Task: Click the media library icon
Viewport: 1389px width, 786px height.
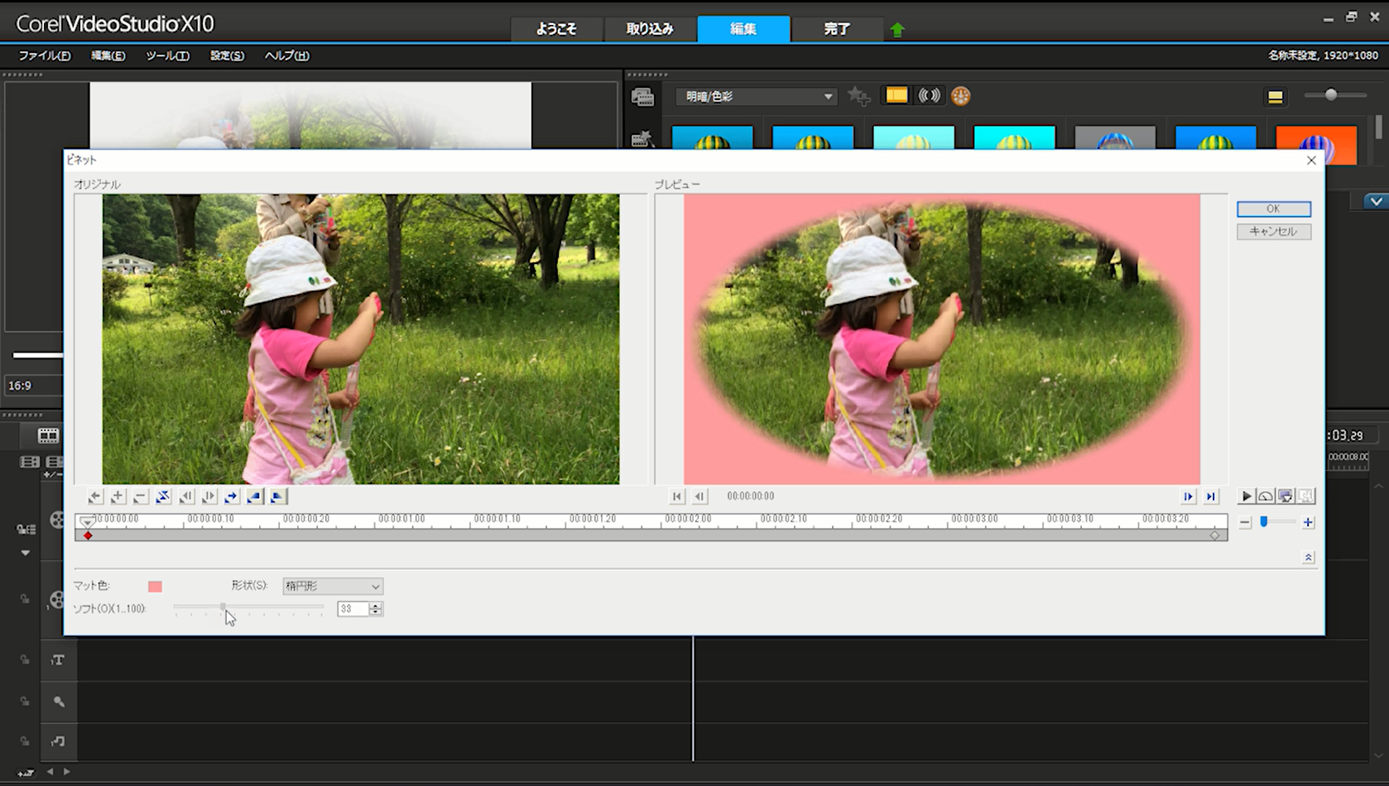Action: click(642, 97)
